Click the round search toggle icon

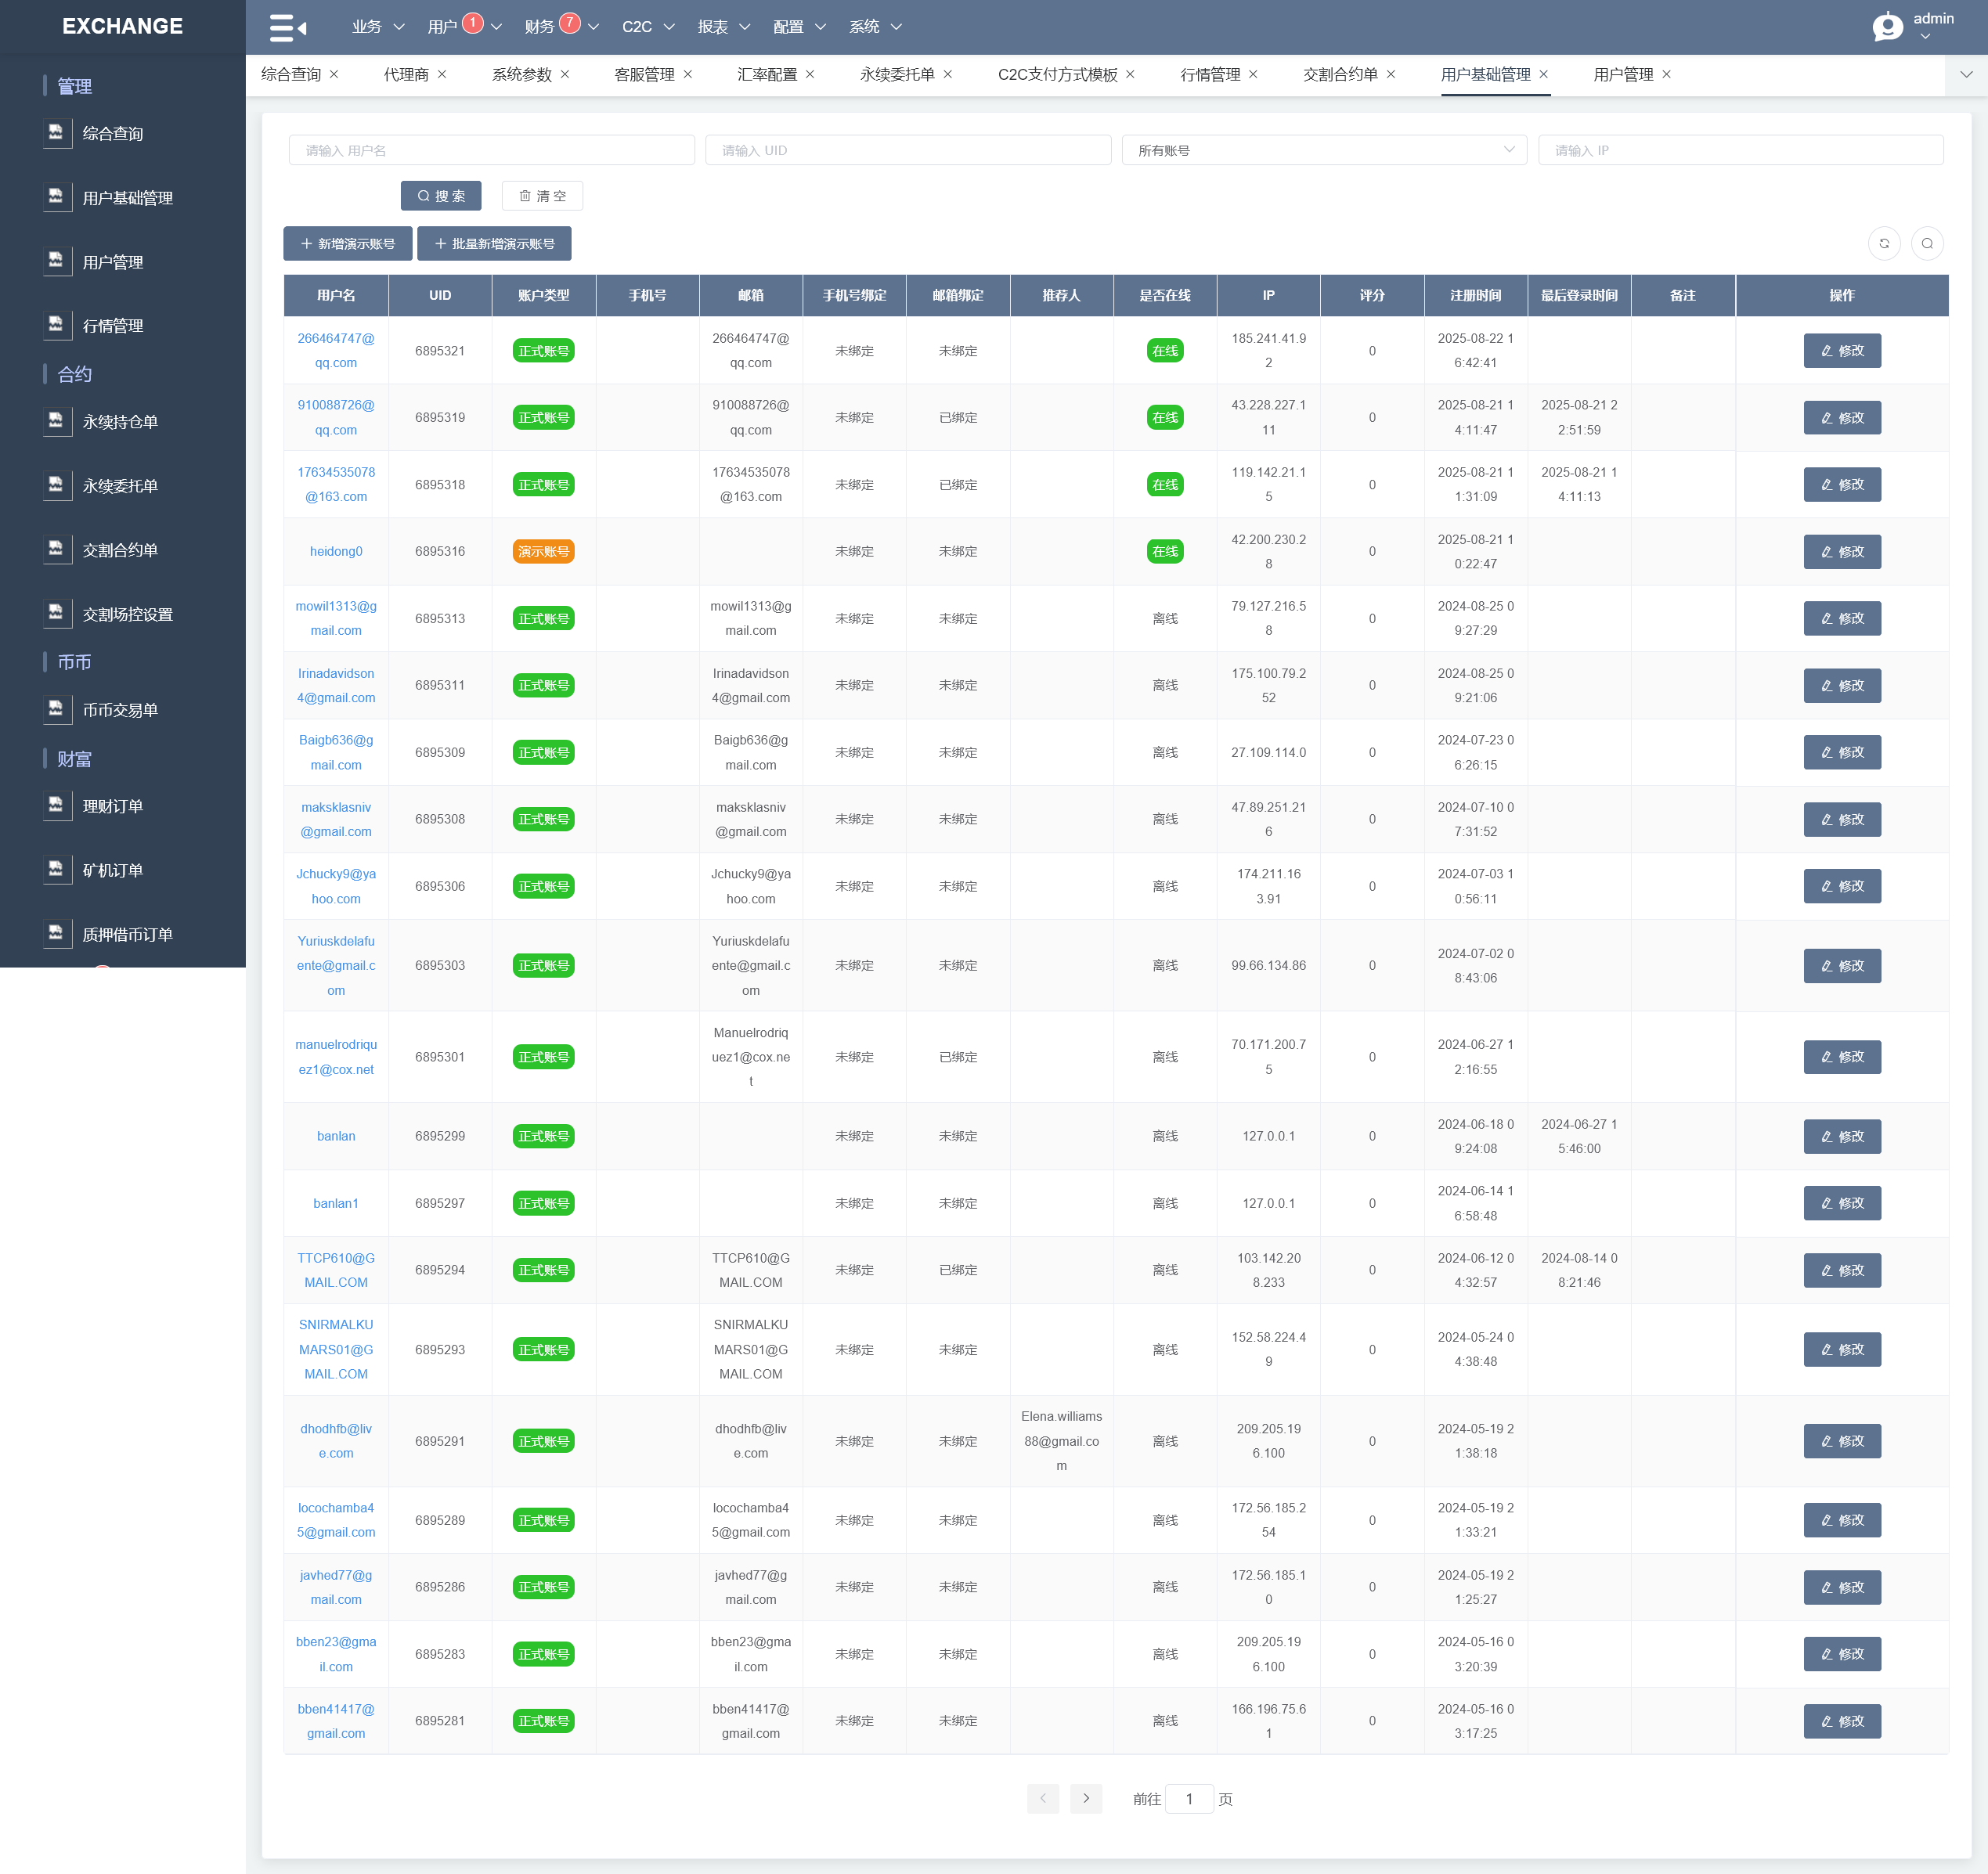coord(1927,243)
